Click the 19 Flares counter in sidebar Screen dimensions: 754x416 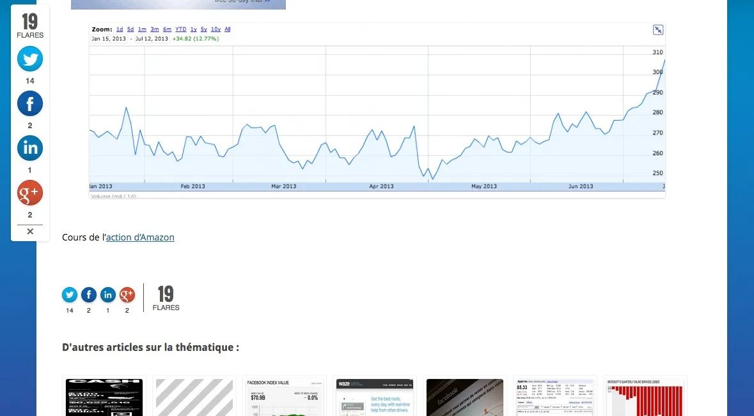pos(30,26)
